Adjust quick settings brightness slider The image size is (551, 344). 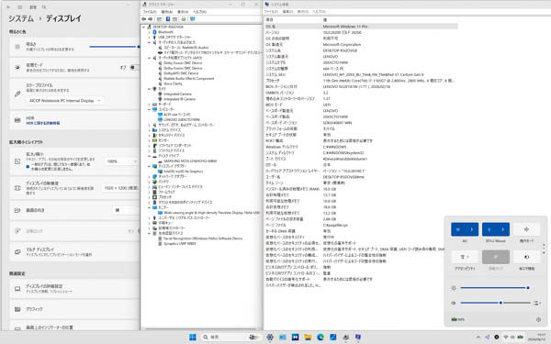tap(494, 288)
